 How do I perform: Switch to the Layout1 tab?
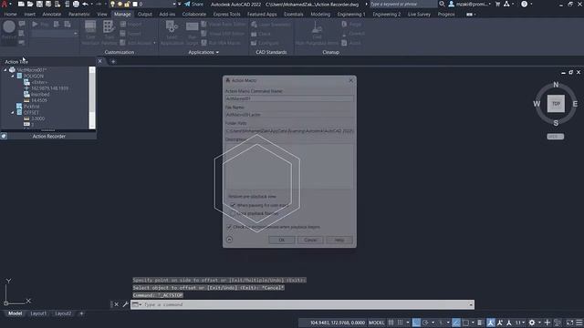point(38,313)
